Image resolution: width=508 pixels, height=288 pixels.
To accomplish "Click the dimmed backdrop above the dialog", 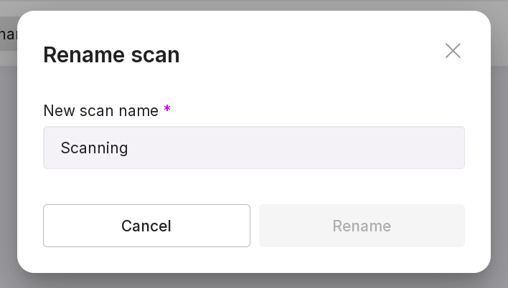I will [x=254, y=5].
